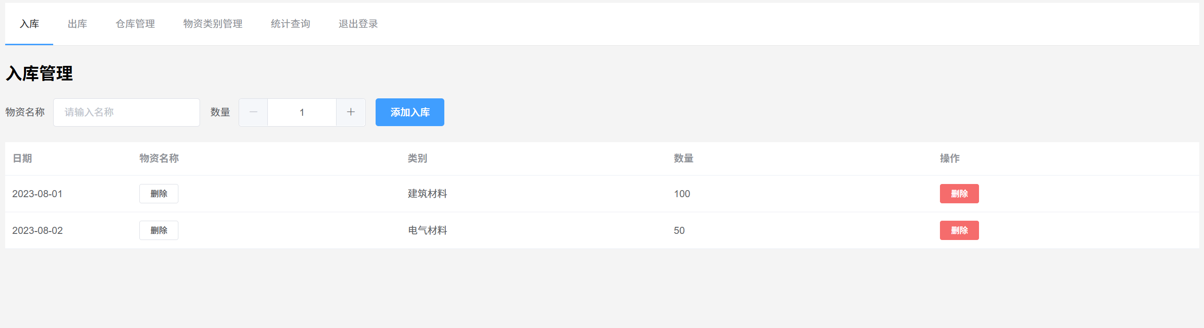1204x328 pixels.
Task: Select the 退出登录 menu item
Action: pos(358,24)
